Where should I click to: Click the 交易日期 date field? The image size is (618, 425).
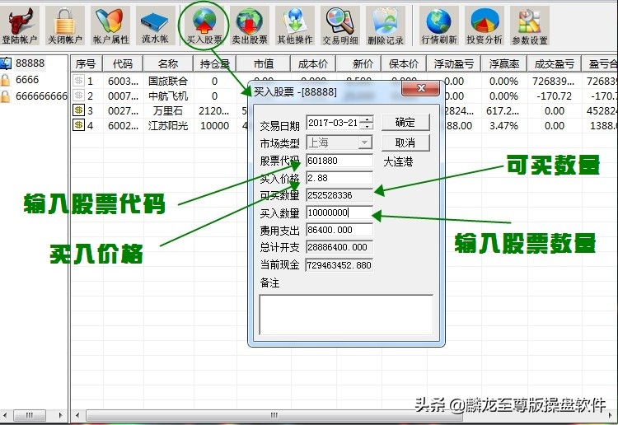[334, 123]
